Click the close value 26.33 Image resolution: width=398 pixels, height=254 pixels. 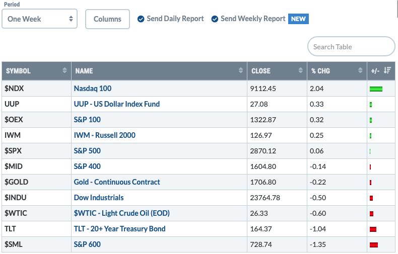point(259,213)
